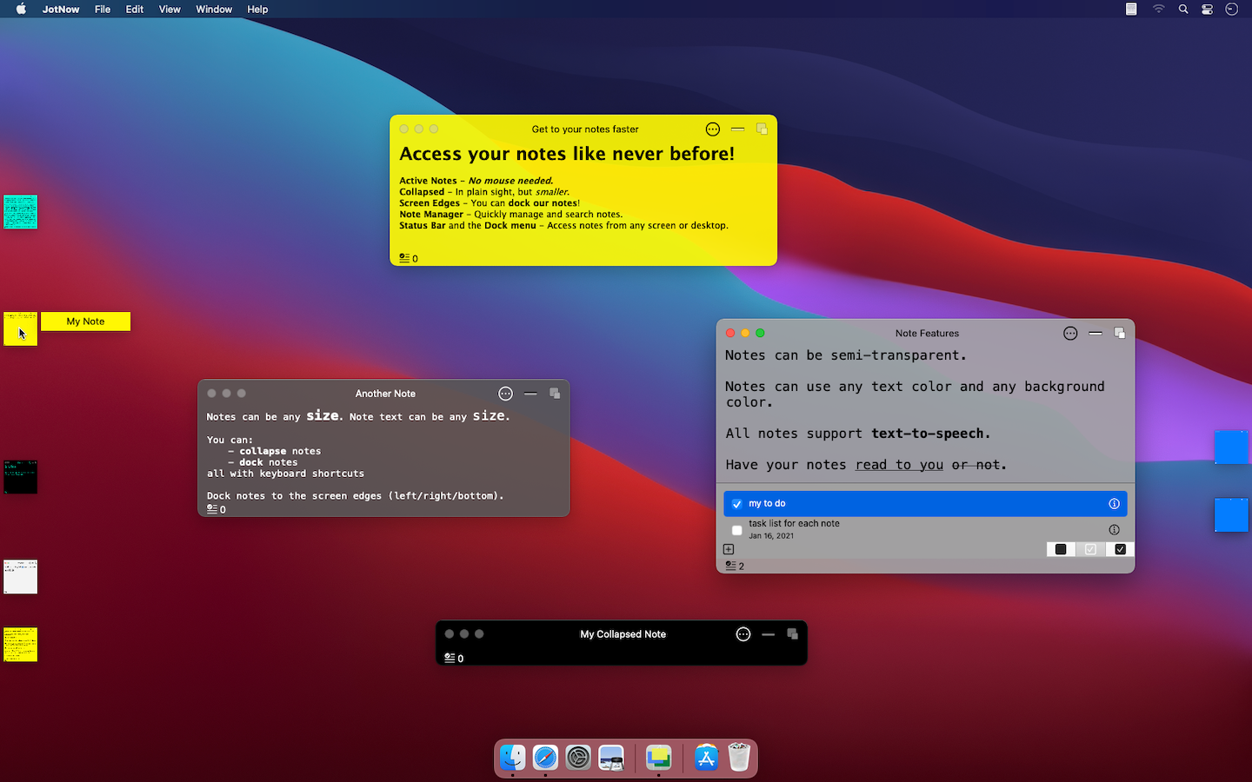Viewport: 1252px width, 782px height.
Task: Select the black square task filter
Action: pos(1061,549)
